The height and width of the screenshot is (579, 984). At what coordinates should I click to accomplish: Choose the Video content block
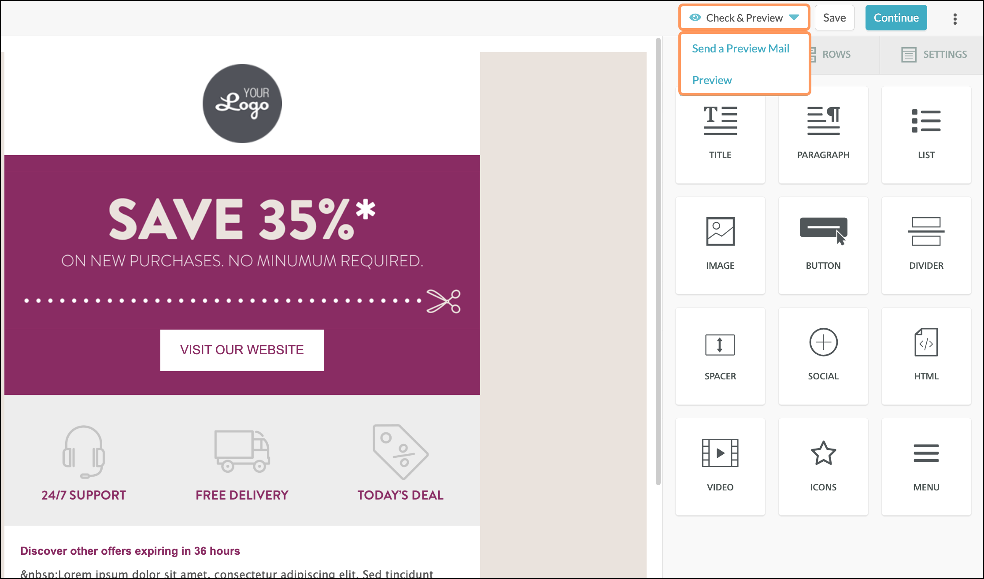pyautogui.click(x=720, y=467)
